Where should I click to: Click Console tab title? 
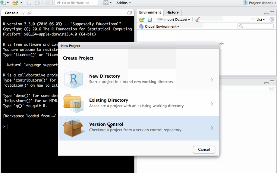coord(11,13)
